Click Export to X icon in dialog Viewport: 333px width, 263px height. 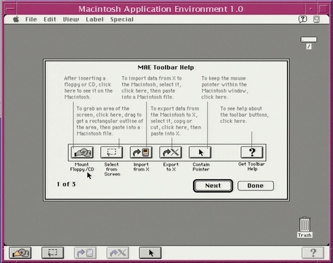[171, 152]
